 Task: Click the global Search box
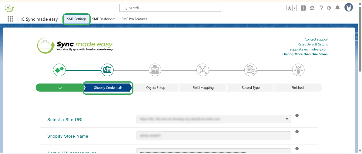tap(170, 8)
